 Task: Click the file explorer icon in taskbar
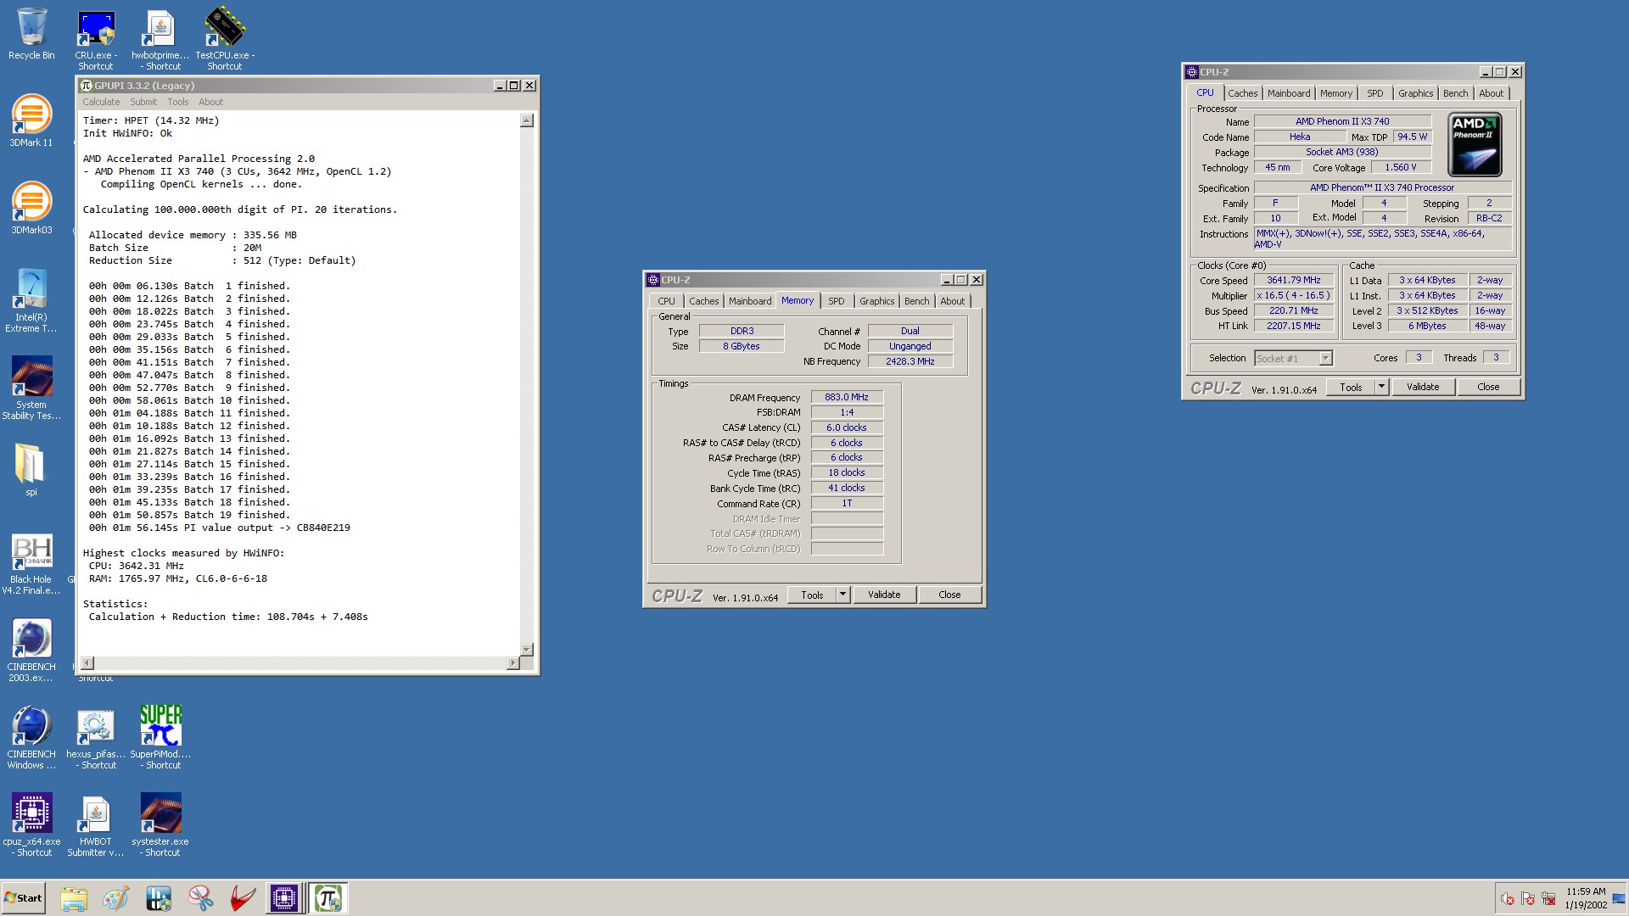(74, 898)
